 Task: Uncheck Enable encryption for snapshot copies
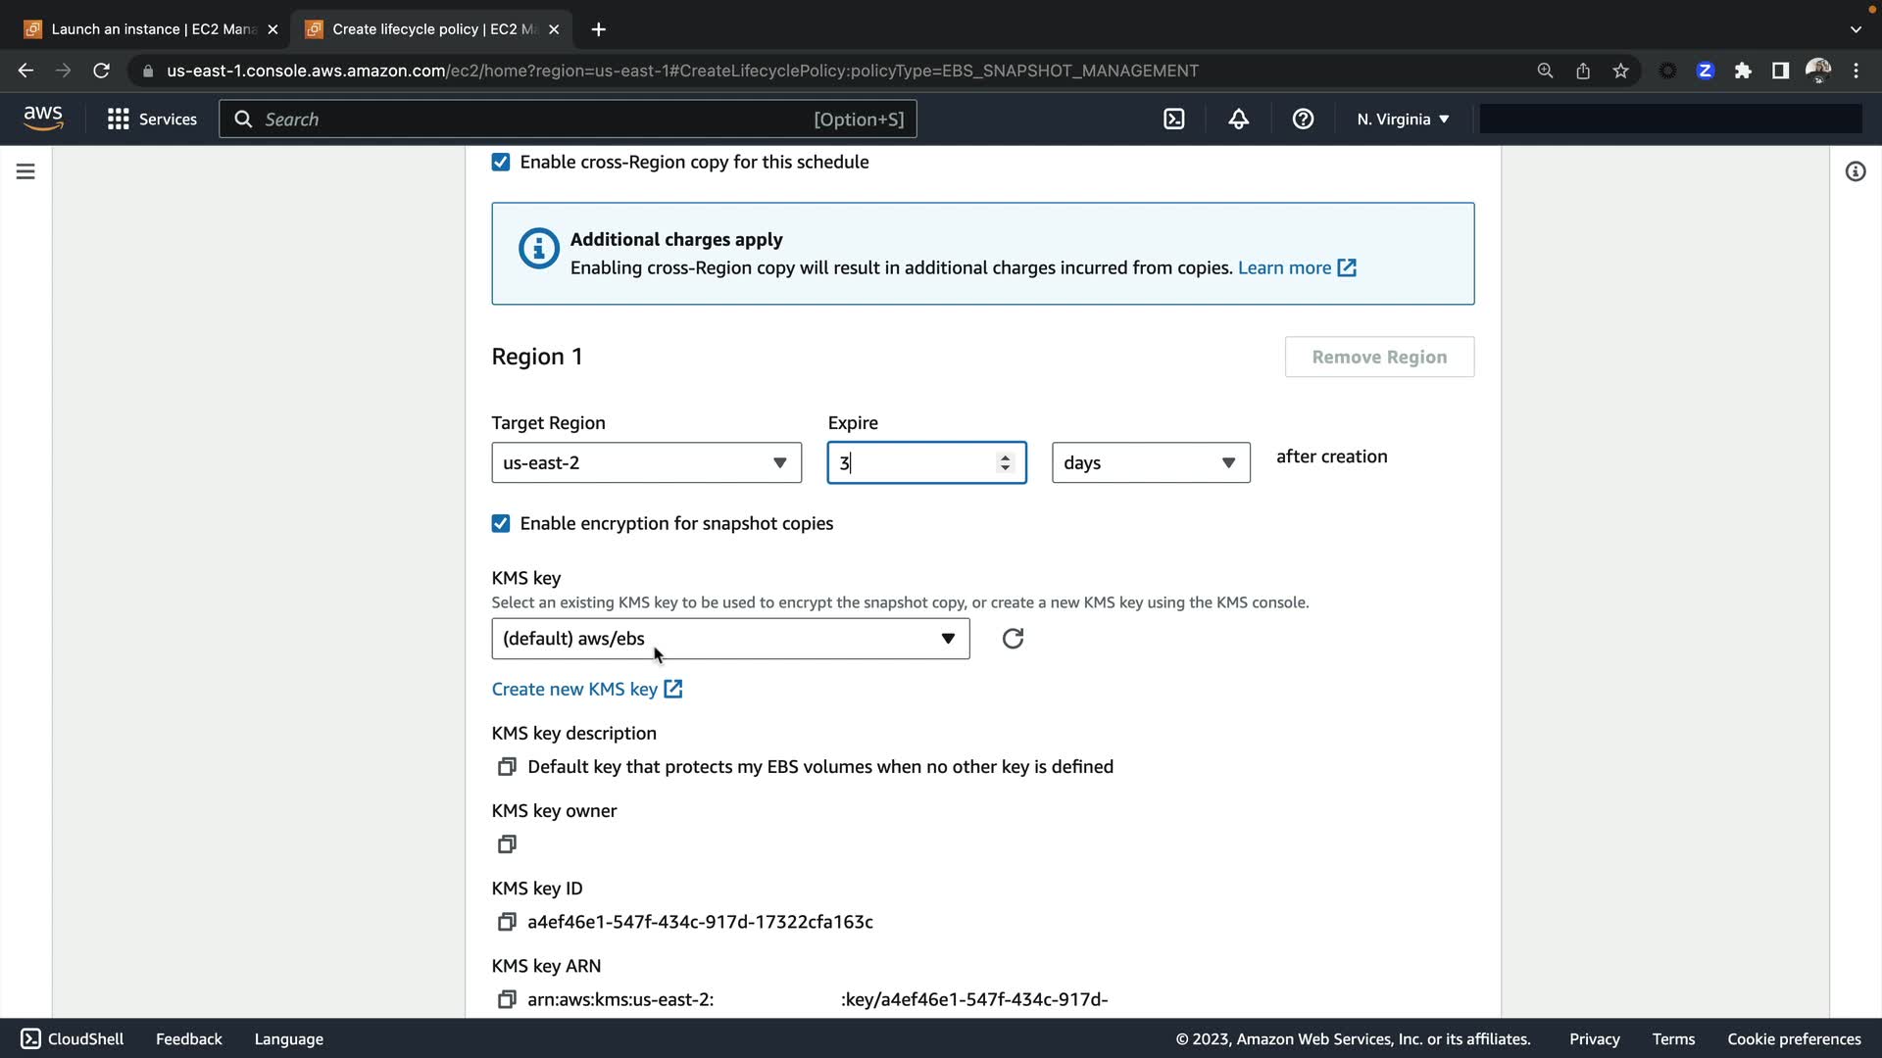(x=501, y=524)
